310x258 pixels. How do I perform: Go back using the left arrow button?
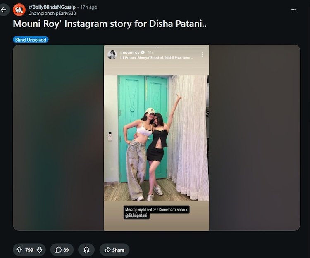(x=4, y=9)
